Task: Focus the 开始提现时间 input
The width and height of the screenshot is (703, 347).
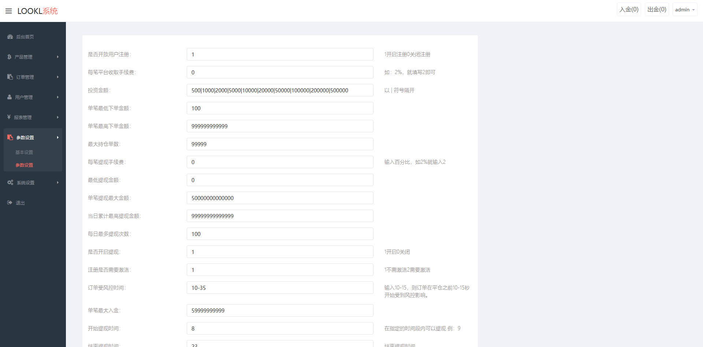Action: coord(280,328)
